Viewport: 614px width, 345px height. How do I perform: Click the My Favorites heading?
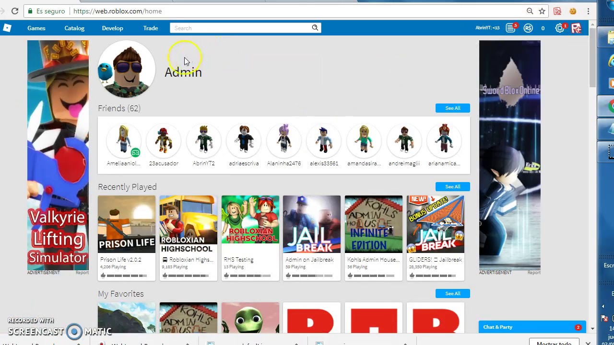[121, 294]
